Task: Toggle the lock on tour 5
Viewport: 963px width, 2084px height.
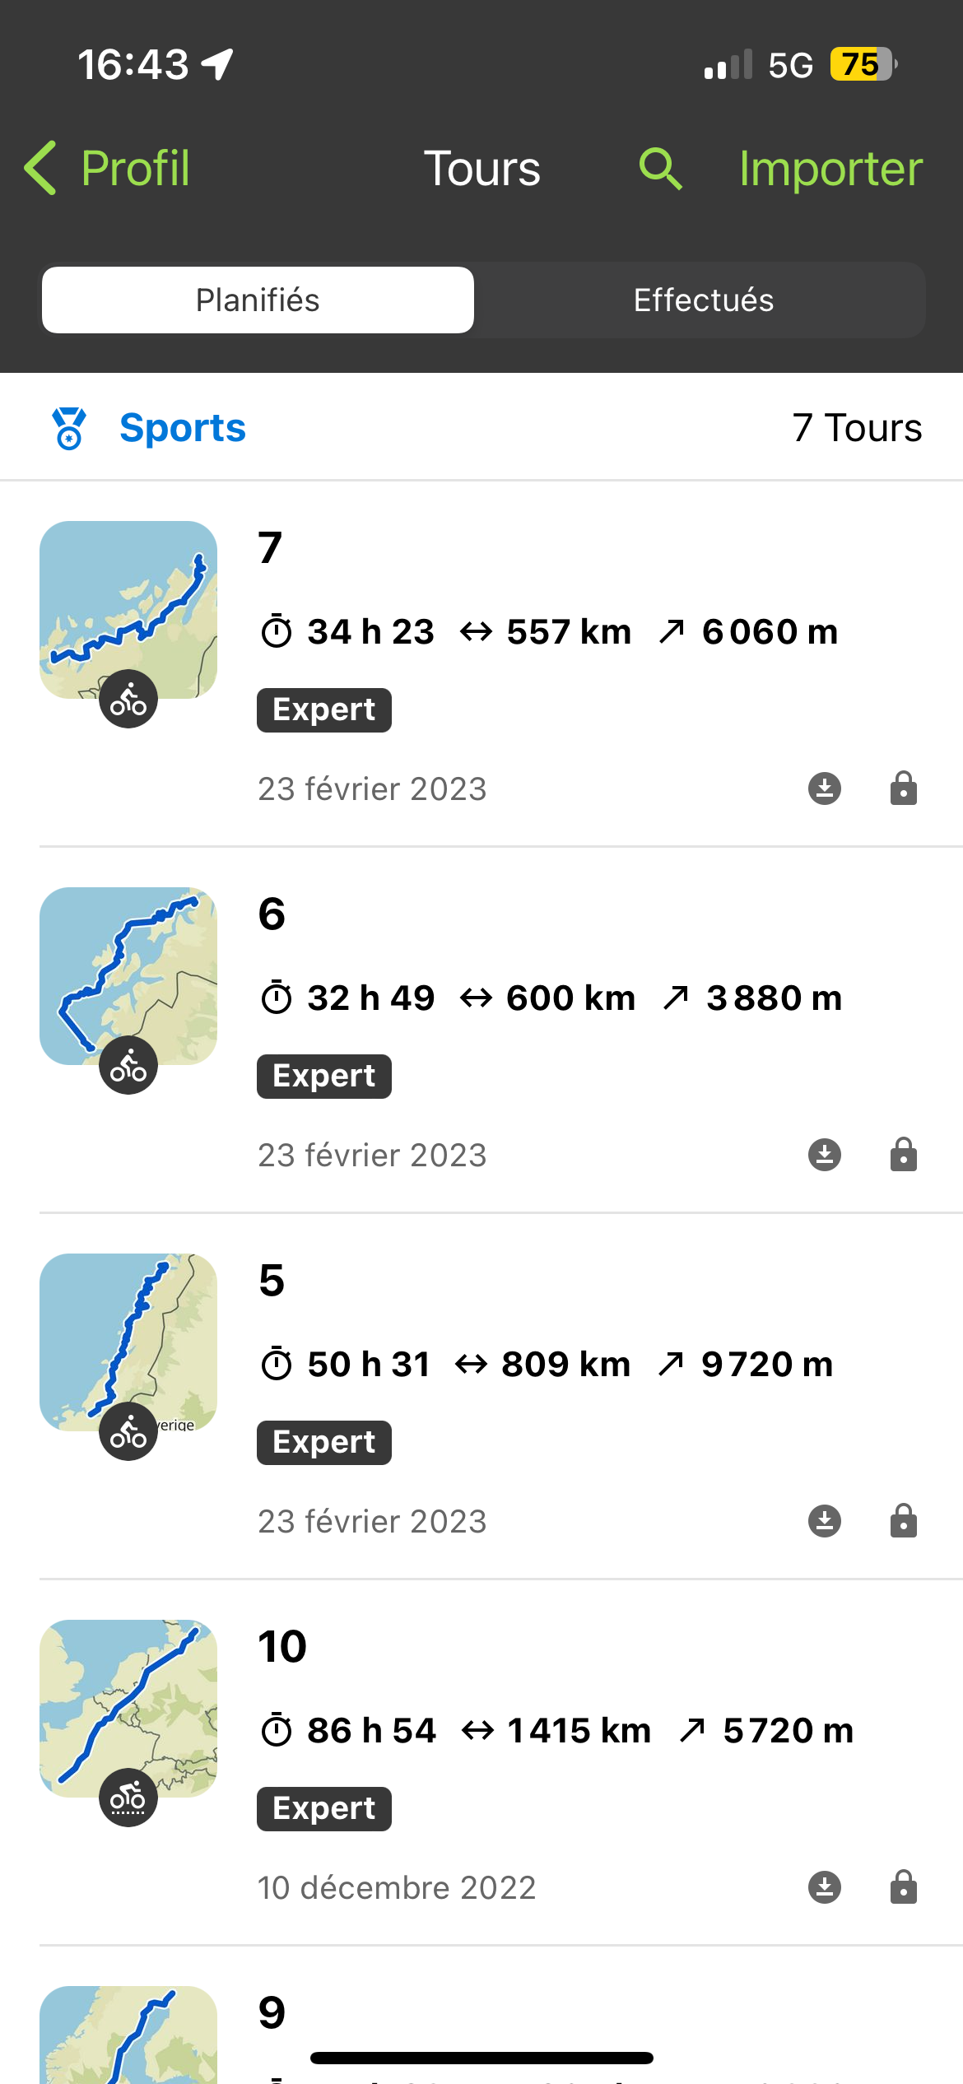Action: click(x=903, y=1521)
